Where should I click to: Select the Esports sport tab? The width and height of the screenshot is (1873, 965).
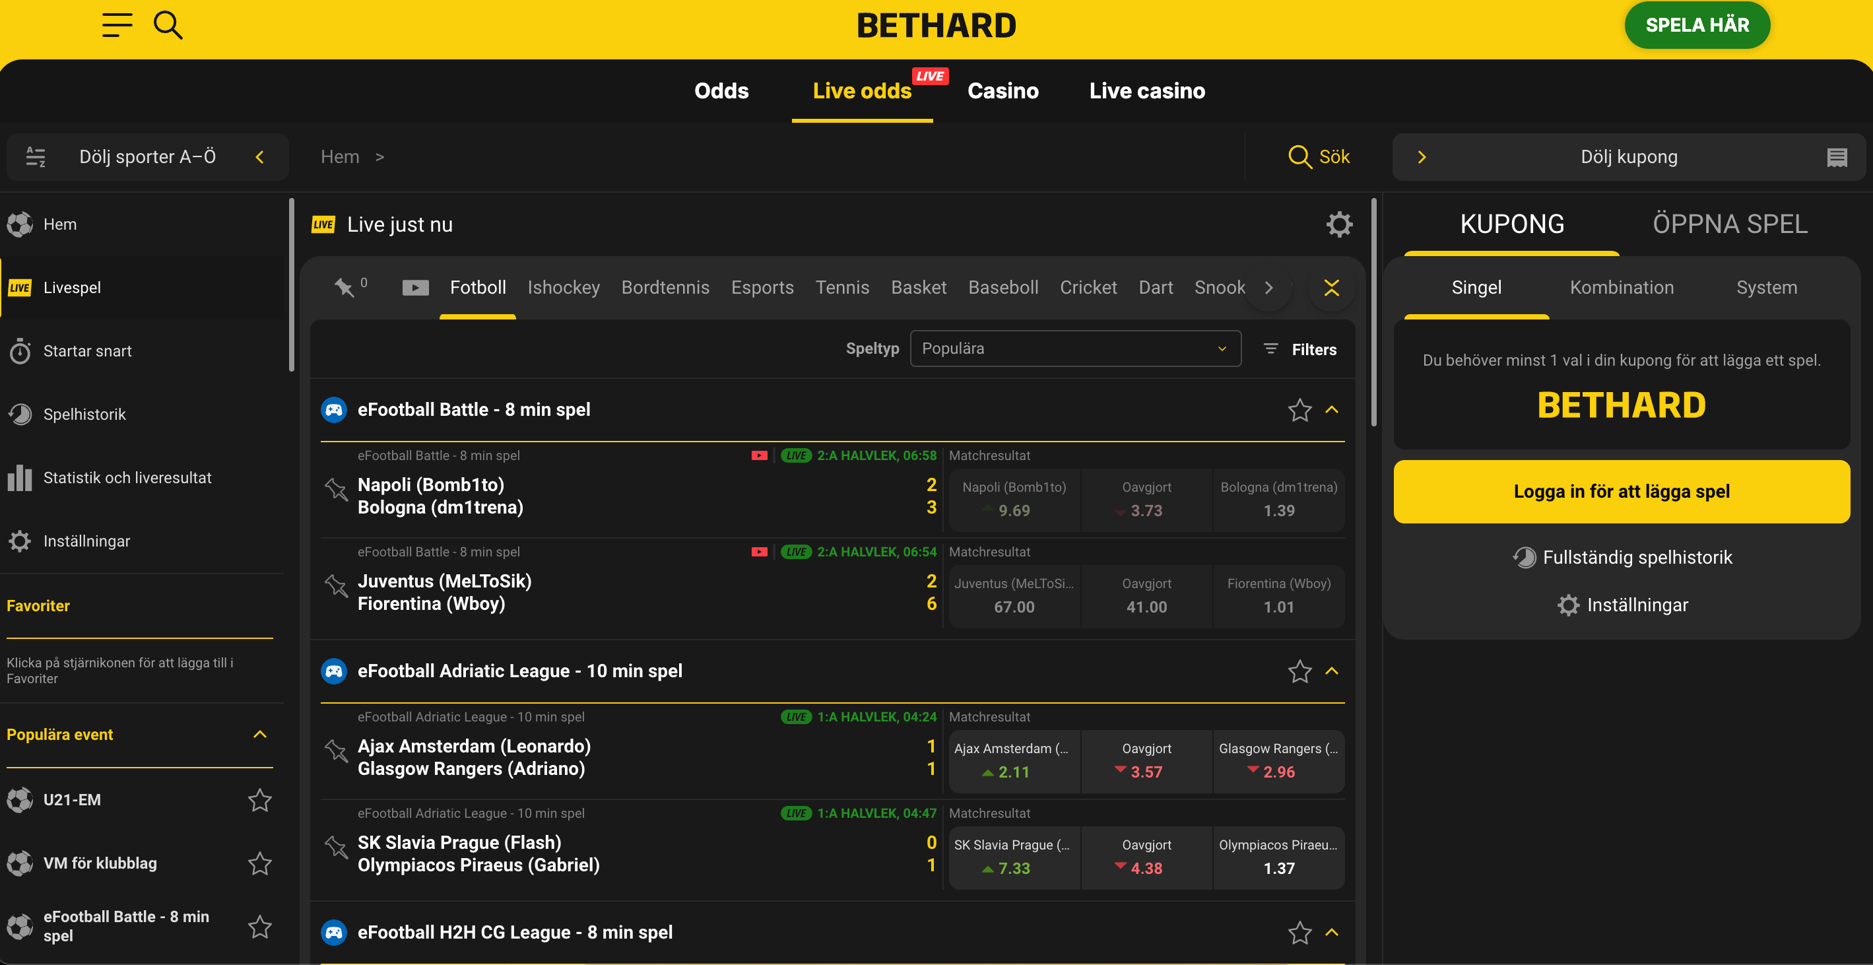pos(762,287)
